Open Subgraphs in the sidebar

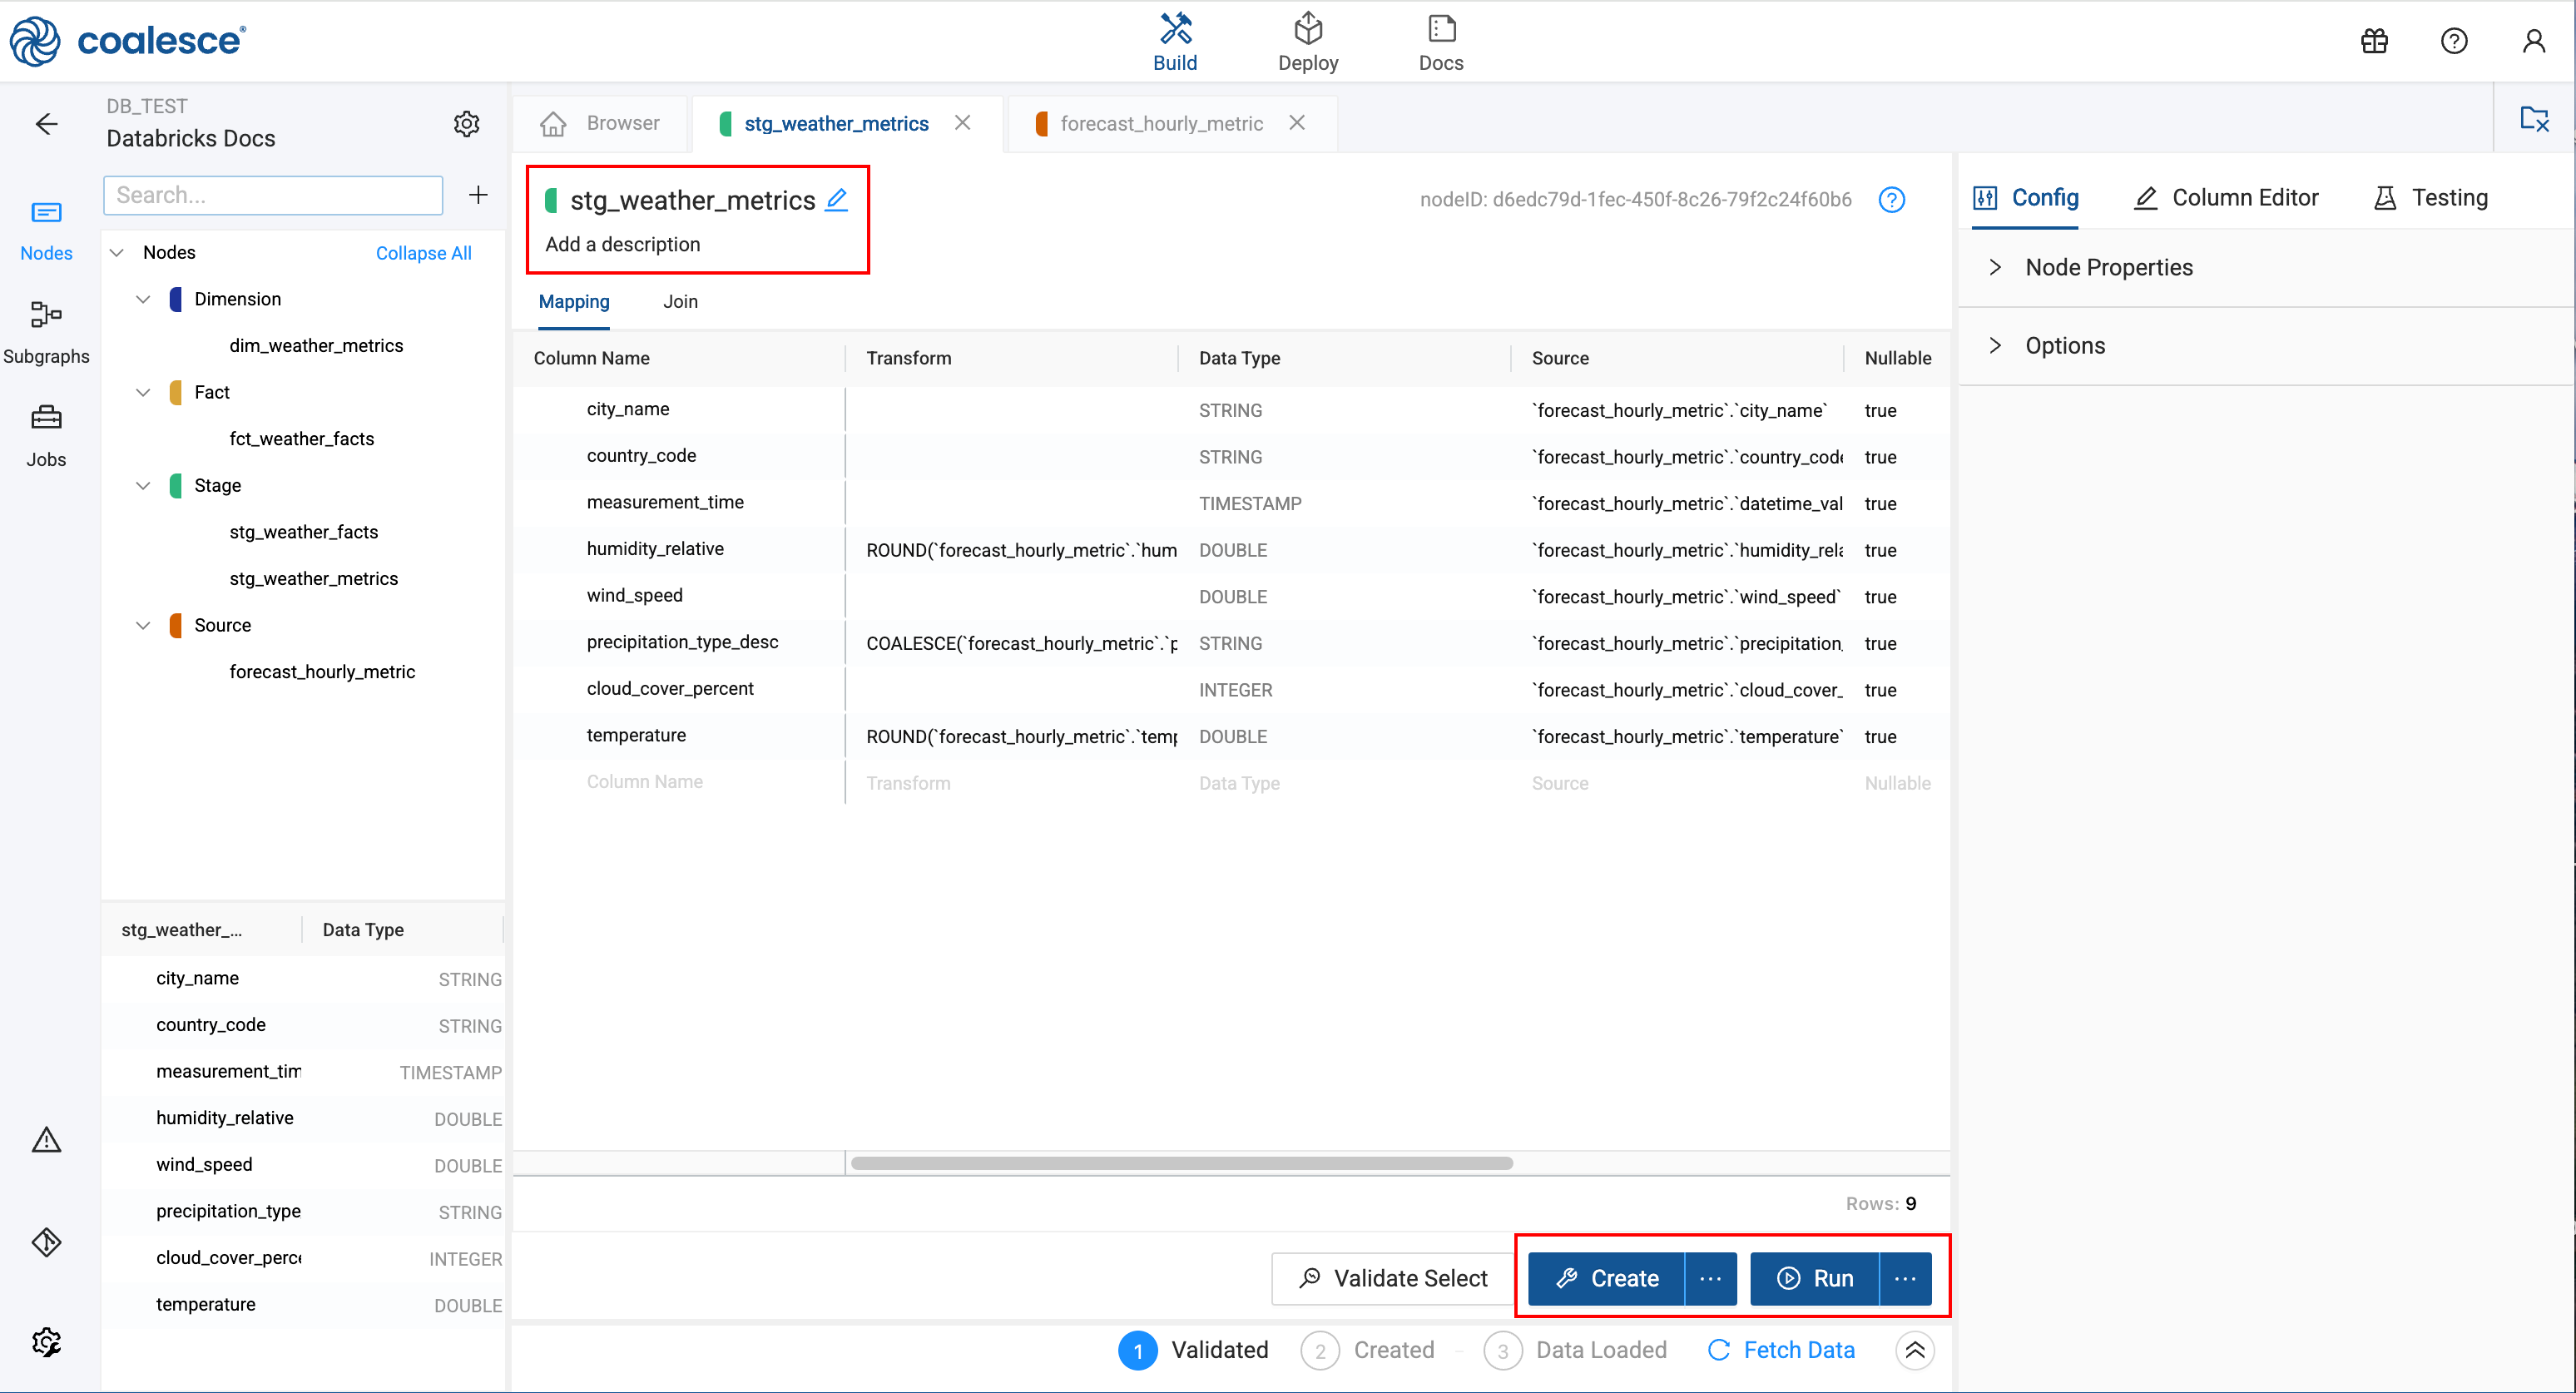tap(46, 333)
